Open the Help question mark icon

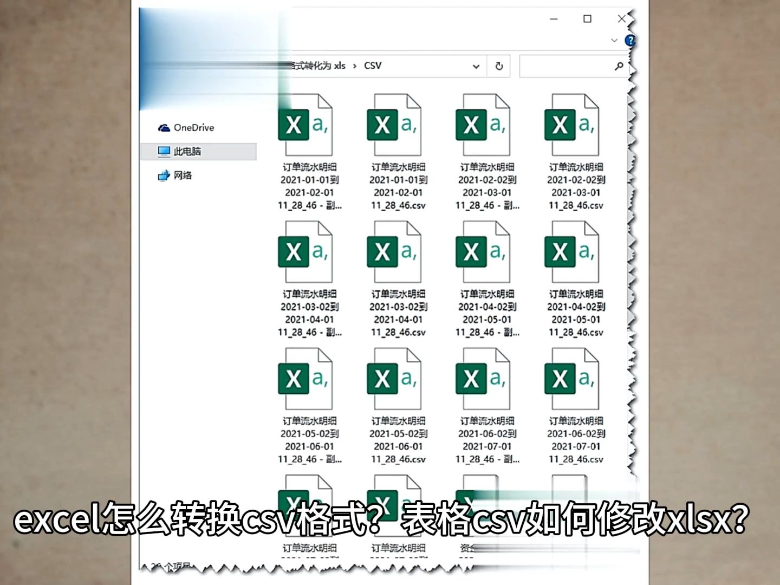(630, 41)
